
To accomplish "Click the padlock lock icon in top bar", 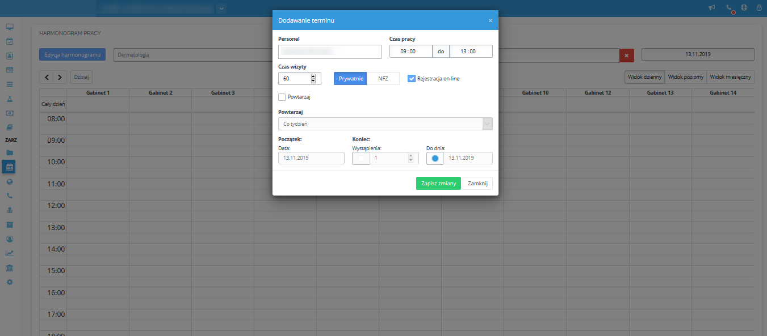I will tap(759, 8).
